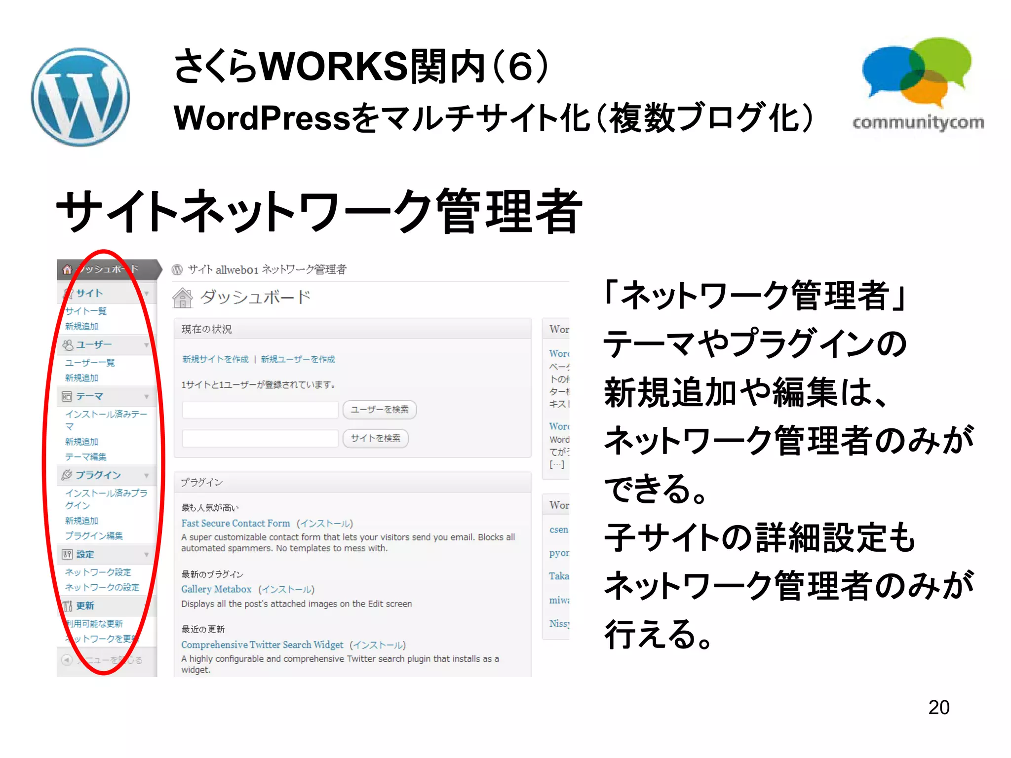Click the page number 20
Screen dimensions: 1011x758
pyautogui.click(x=939, y=707)
